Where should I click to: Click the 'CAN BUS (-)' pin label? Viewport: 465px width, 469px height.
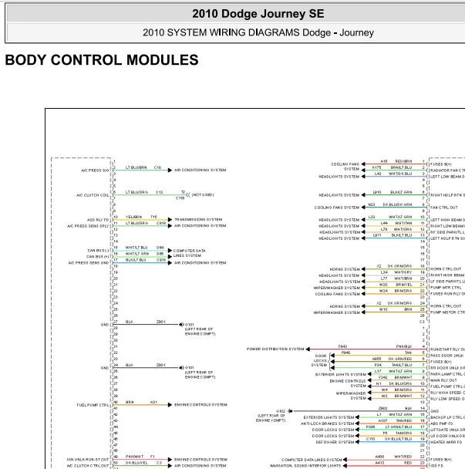coord(98,251)
